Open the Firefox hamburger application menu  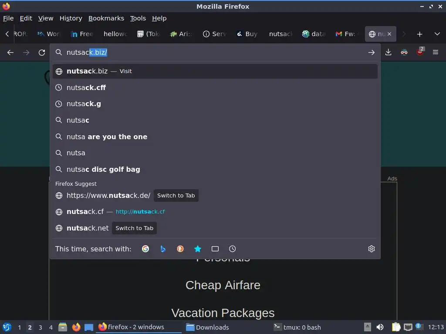(436, 52)
